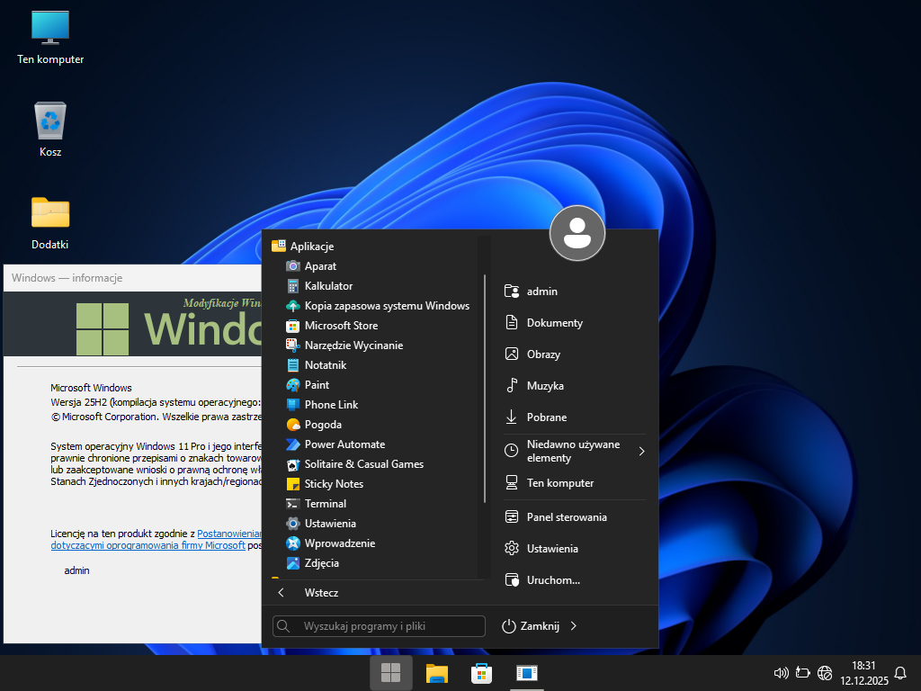
Task: Open Aparat camera app from the list
Action: tap(320, 266)
